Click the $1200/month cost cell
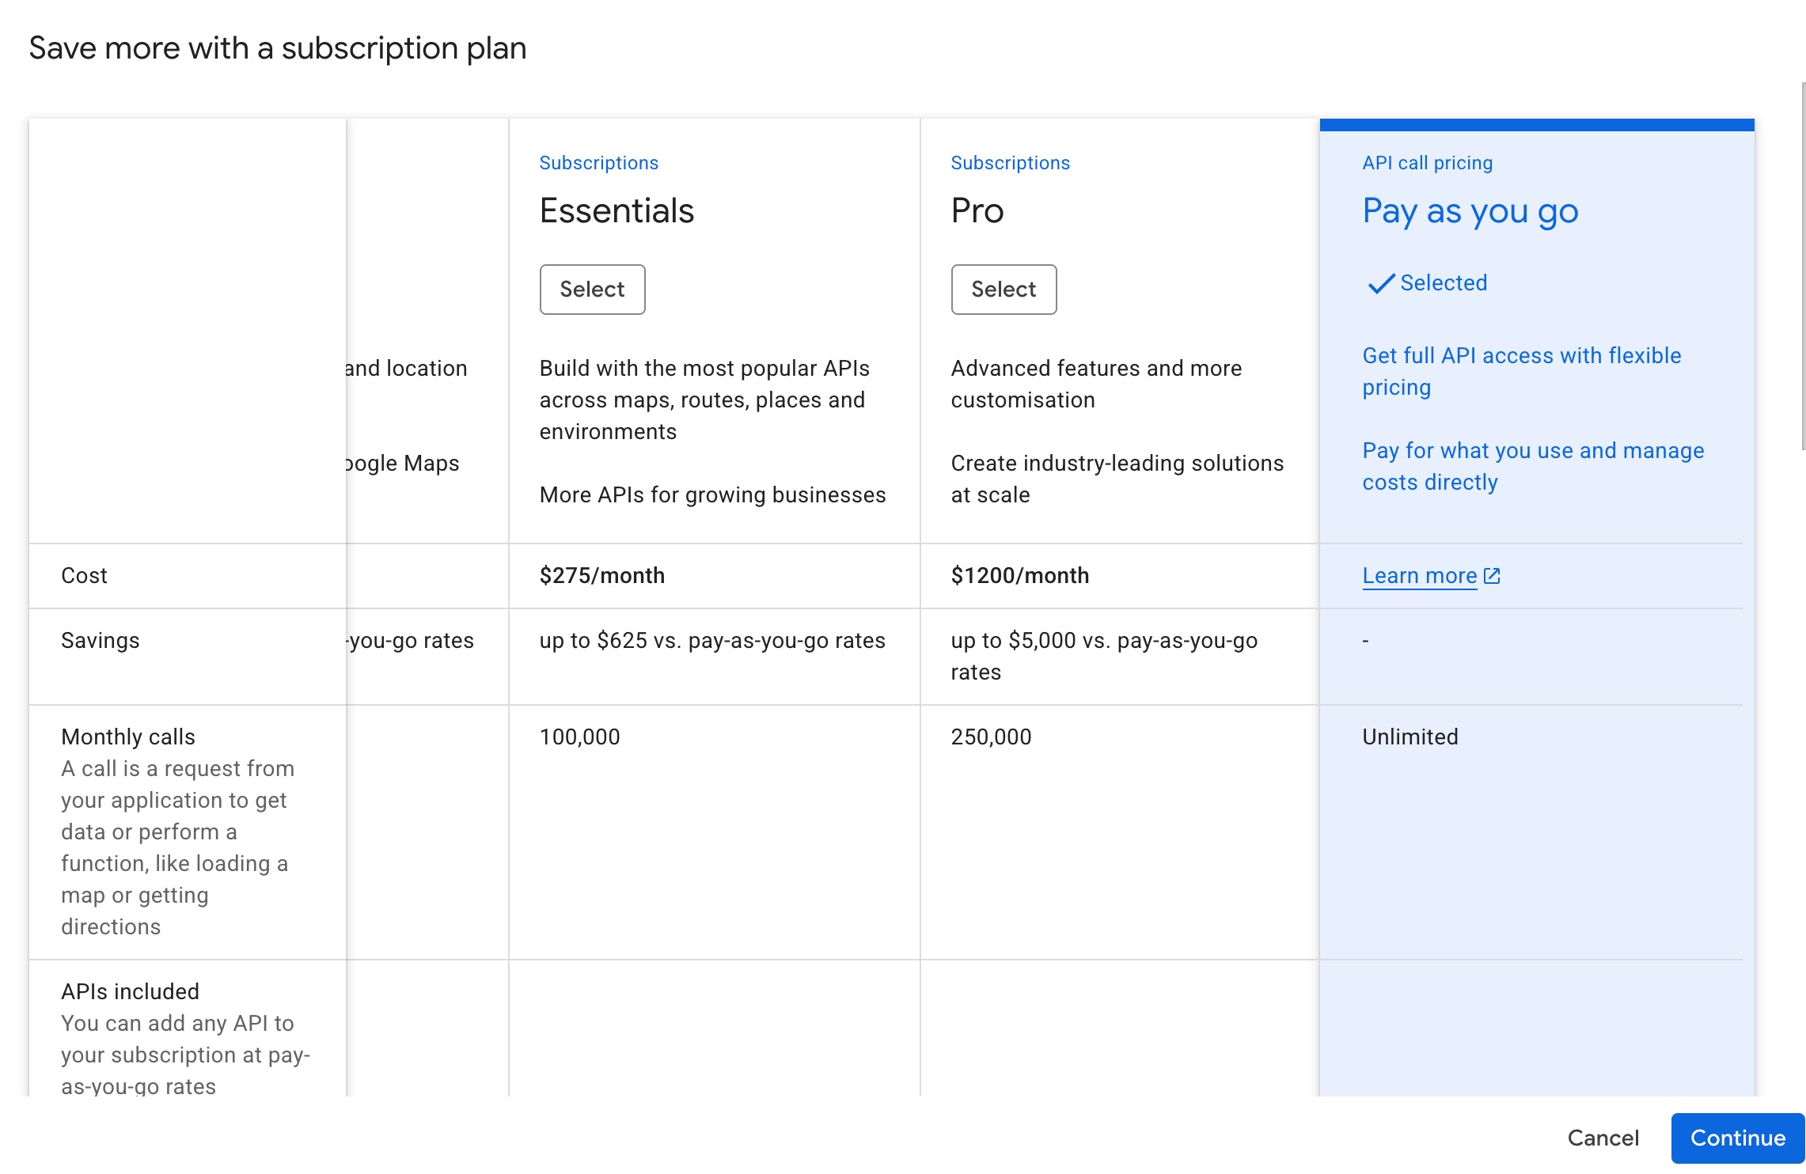The width and height of the screenshot is (1806, 1174). pos(1019,576)
